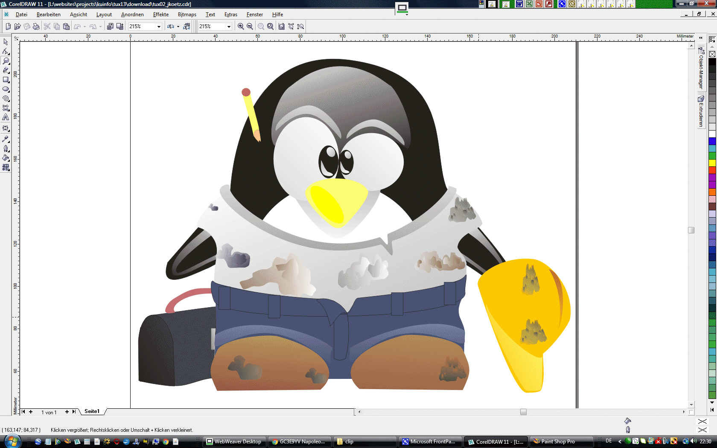Viewport: 717px width, 448px height.
Task: Click the Cut scissors icon
Action: [x=47, y=26]
